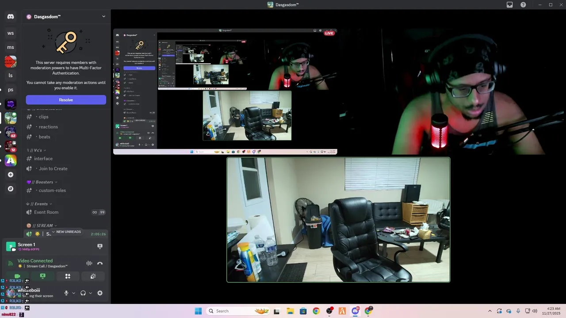Collapse the // STREAM category

[42, 225]
